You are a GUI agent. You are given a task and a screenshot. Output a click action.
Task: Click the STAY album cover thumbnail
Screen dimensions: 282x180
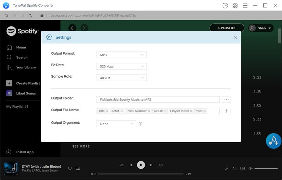coord(11,168)
